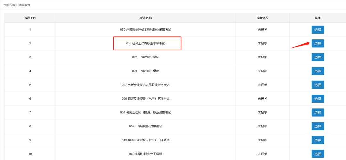The height and width of the screenshot is (160, 346).
Task: Click exam name 031 咨询工程师（投资）职业资格考试
Action: (146, 112)
